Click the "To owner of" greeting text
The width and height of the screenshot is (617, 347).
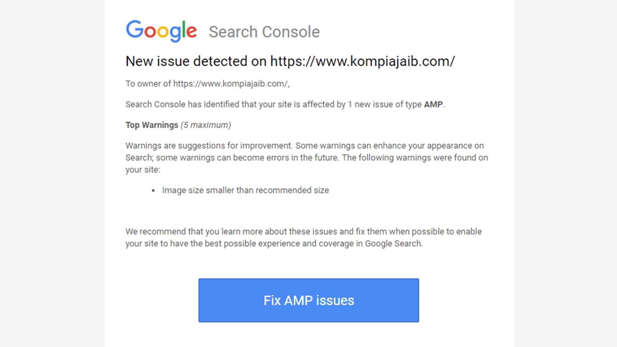[148, 84]
